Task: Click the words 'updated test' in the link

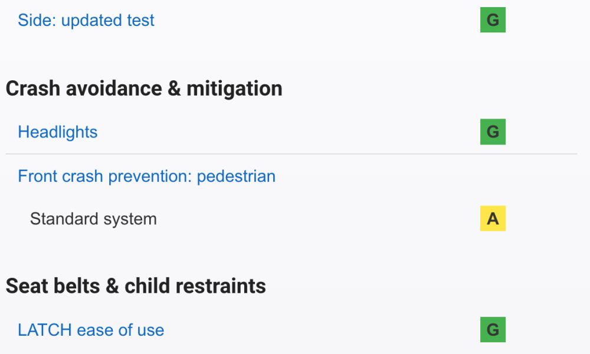Action: (107, 21)
